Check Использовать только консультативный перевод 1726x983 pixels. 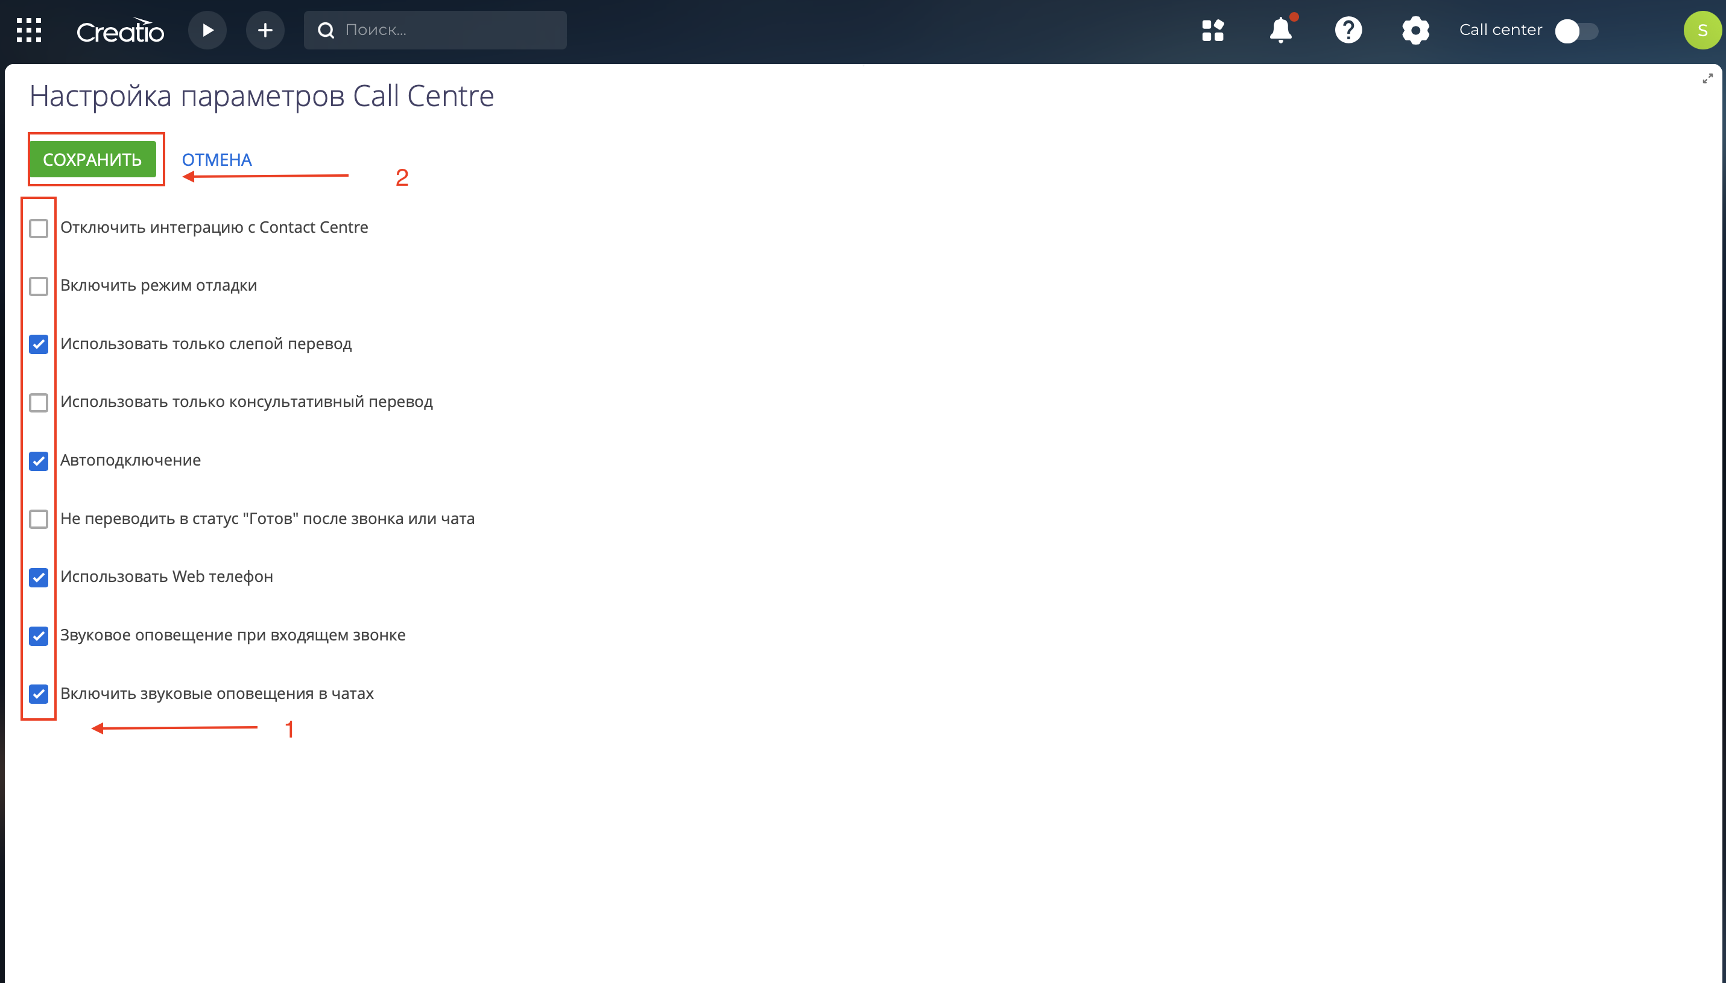coord(39,402)
